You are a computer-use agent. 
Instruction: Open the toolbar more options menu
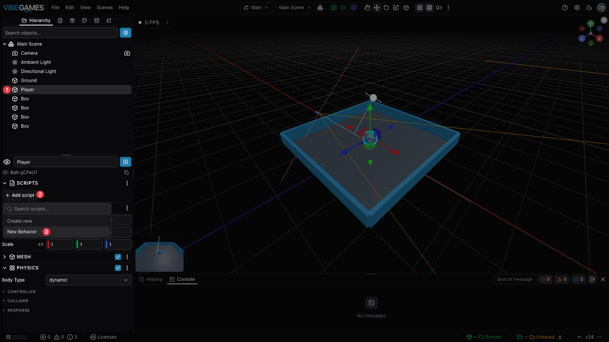(448, 8)
